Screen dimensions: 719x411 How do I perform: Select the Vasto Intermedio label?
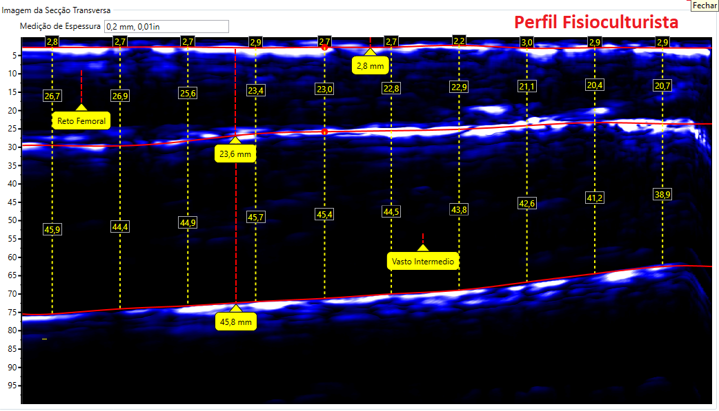coord(423,262)
